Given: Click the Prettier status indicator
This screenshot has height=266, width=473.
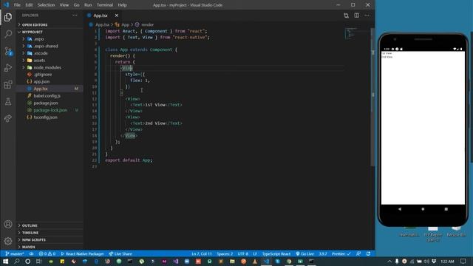Looking at the screenshot, I should (x=341, y=253).
